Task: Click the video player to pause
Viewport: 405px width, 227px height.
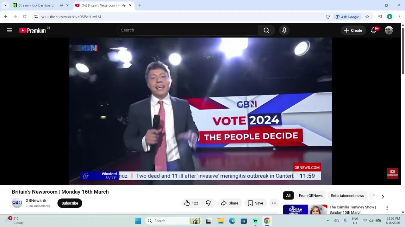Action: point(200,111)
